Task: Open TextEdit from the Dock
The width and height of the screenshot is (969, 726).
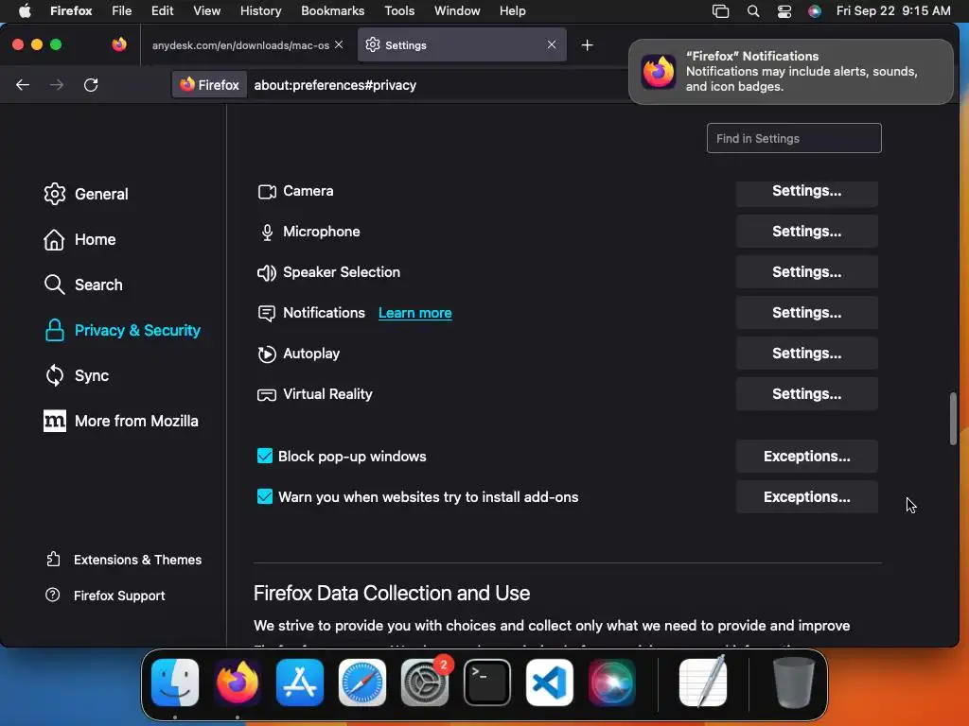Action: click(x=703, y=683)
